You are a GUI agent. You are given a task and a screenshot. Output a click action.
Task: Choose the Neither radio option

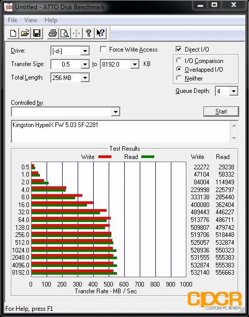pos(179,78)
